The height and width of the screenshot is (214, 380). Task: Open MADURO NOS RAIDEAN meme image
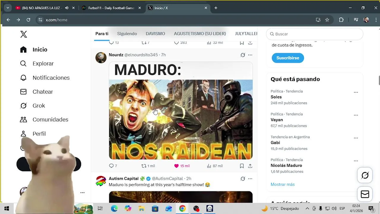[x=181, y=111]
